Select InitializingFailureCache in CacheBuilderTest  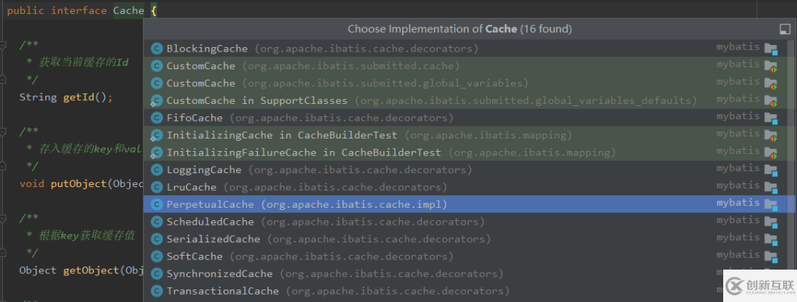(x=303, y=152)
